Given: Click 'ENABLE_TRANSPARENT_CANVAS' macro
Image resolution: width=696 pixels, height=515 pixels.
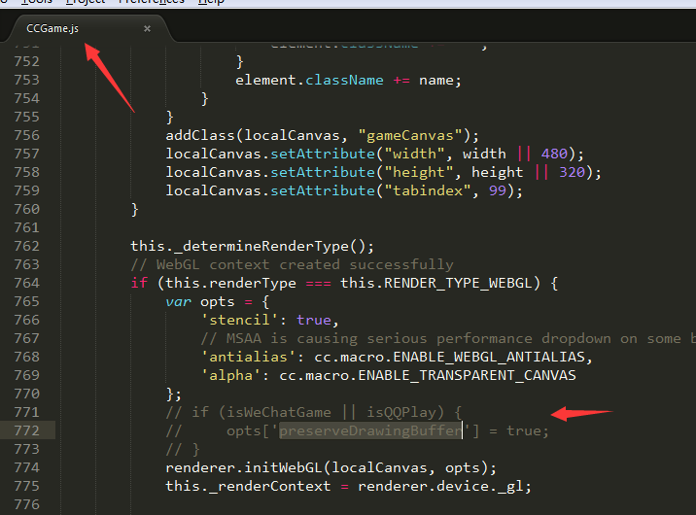Looking at the screenshot, I should pos(467,375).
